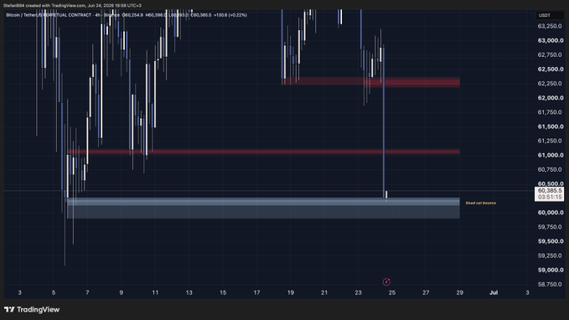Click date 9 on the time axis

click(x=122, y=292)
